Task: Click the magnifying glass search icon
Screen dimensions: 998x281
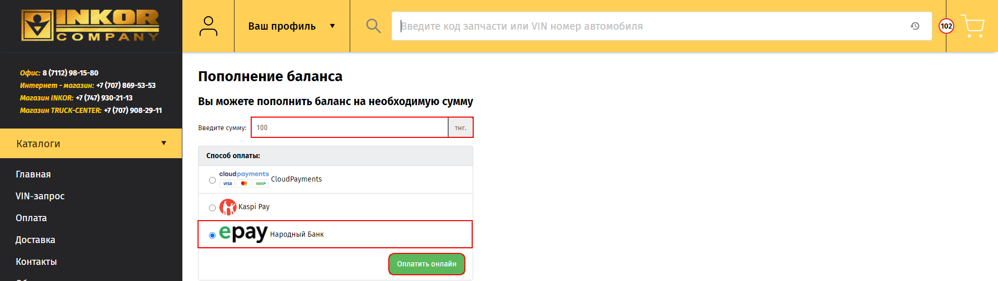Action: pos(373,26)
